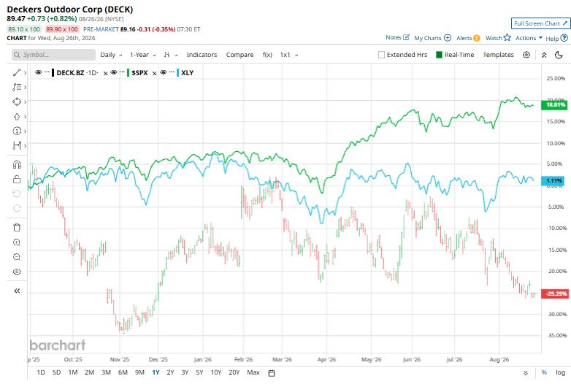
Task: Click the Notes edit icon
Action: [x=407, y=37]
